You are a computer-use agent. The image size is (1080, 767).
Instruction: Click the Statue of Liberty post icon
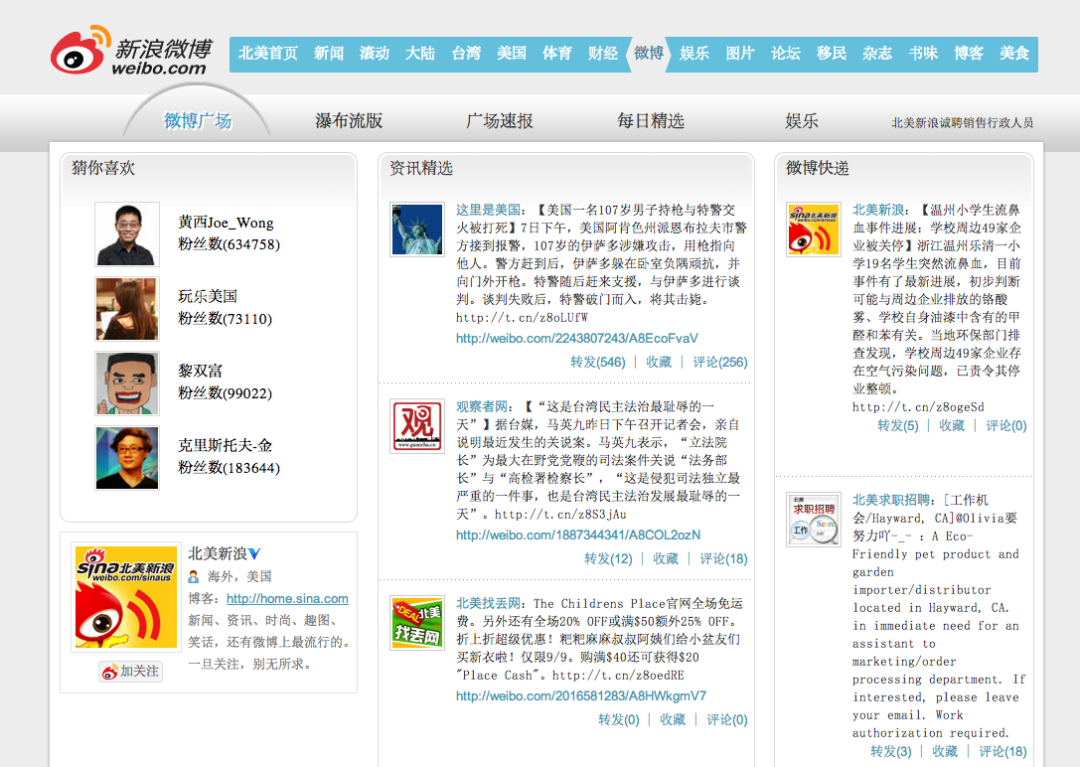416,230
